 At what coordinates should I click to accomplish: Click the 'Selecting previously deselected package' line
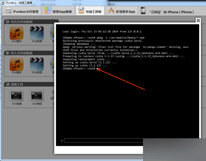(x=103, y=41)
